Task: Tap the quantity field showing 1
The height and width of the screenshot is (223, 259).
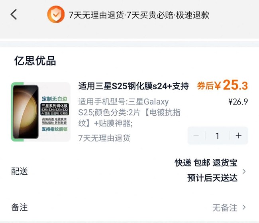Action: 217,136
